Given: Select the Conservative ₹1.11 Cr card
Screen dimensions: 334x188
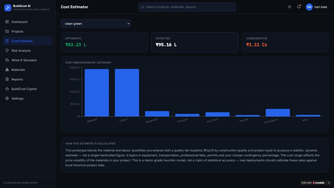Looking at the screenshot, I should 285,42.
